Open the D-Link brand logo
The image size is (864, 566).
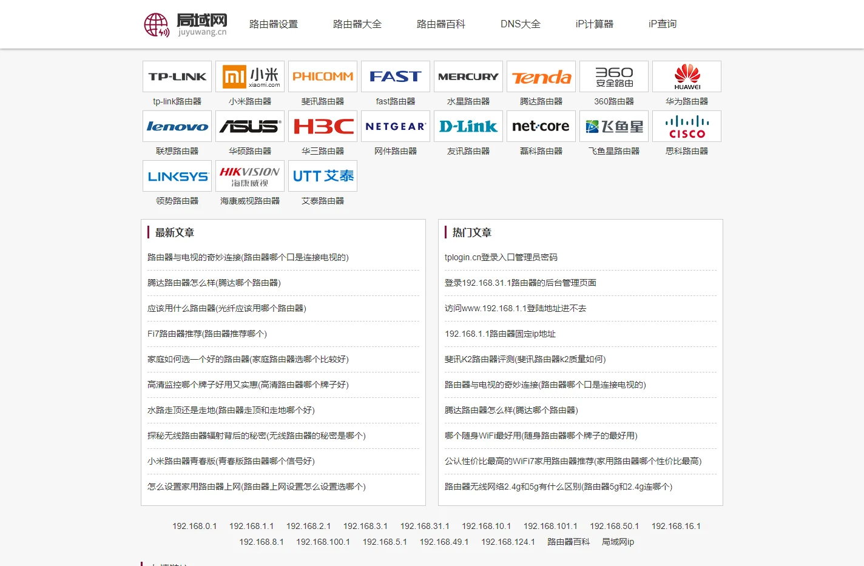pos(468,126)
